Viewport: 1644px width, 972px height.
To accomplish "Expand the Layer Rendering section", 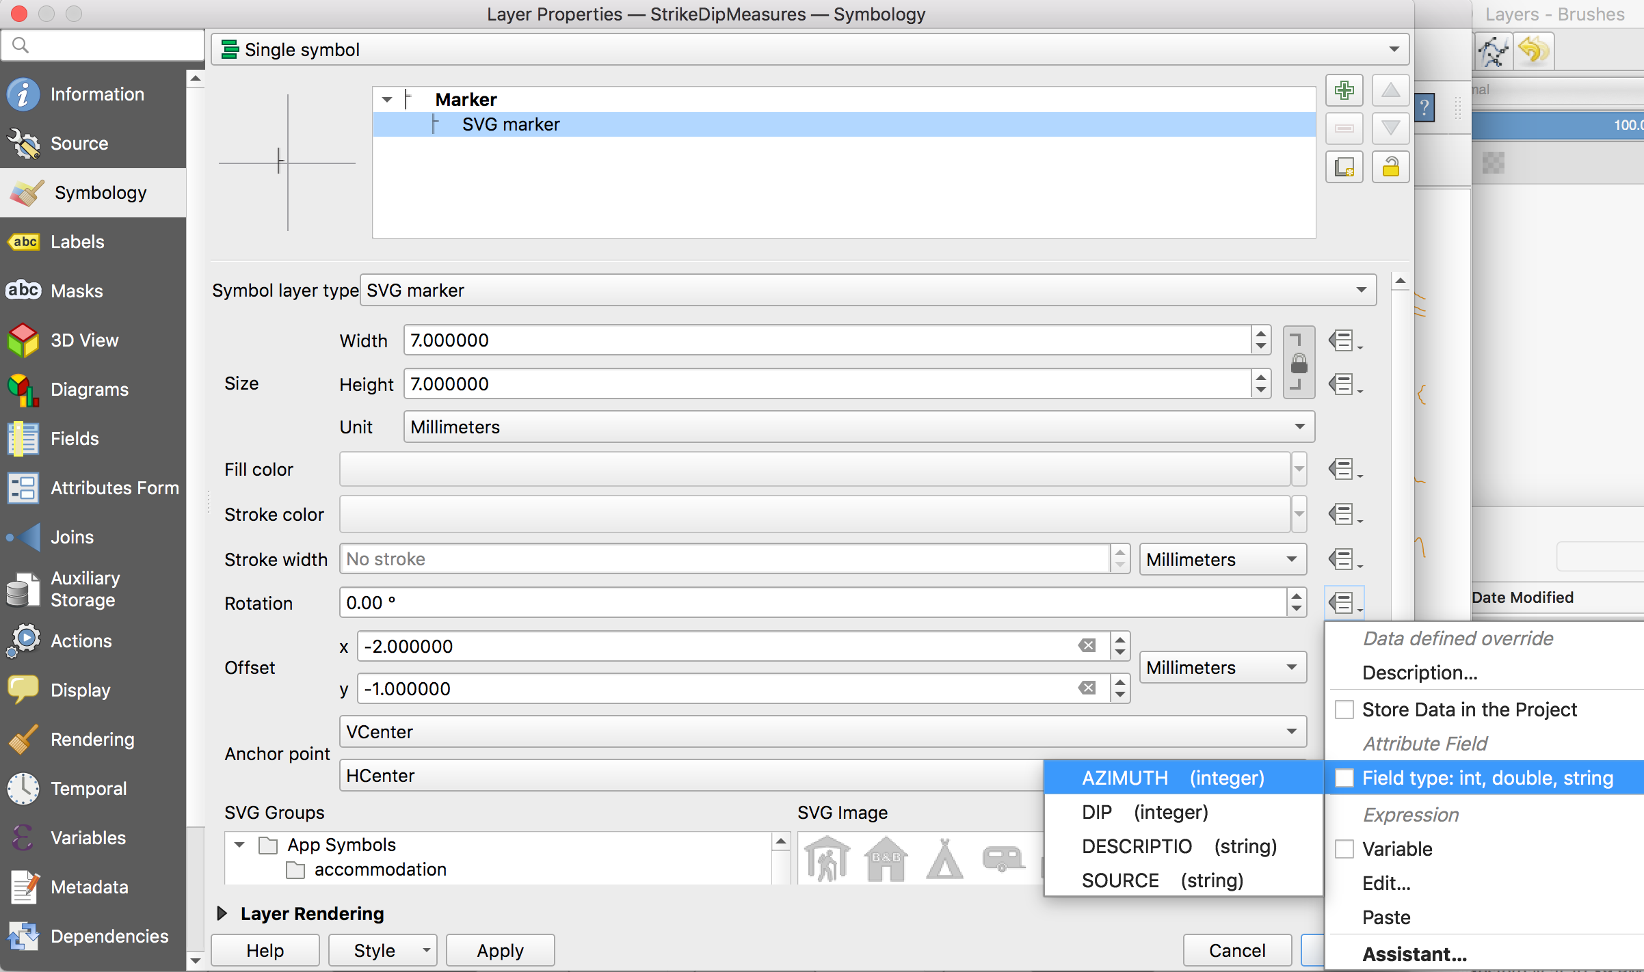I will click(222, 914).
